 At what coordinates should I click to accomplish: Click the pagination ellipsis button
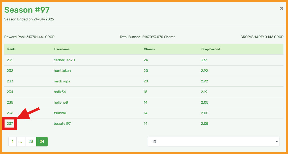(21, 142)
